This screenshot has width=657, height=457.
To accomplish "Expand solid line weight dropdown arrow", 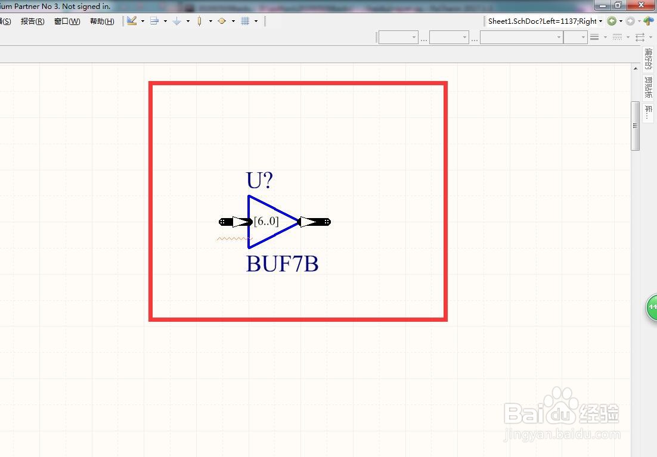I will coord(605,38).
